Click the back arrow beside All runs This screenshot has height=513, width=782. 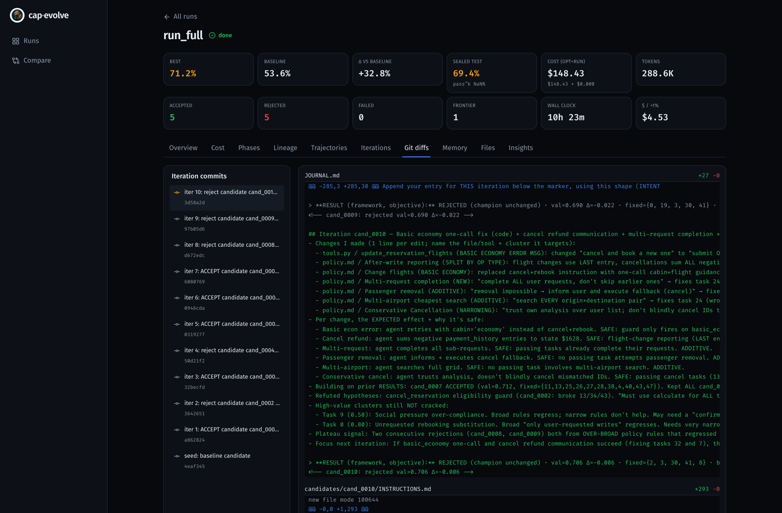pyautogui.click(x=167, y=17)
